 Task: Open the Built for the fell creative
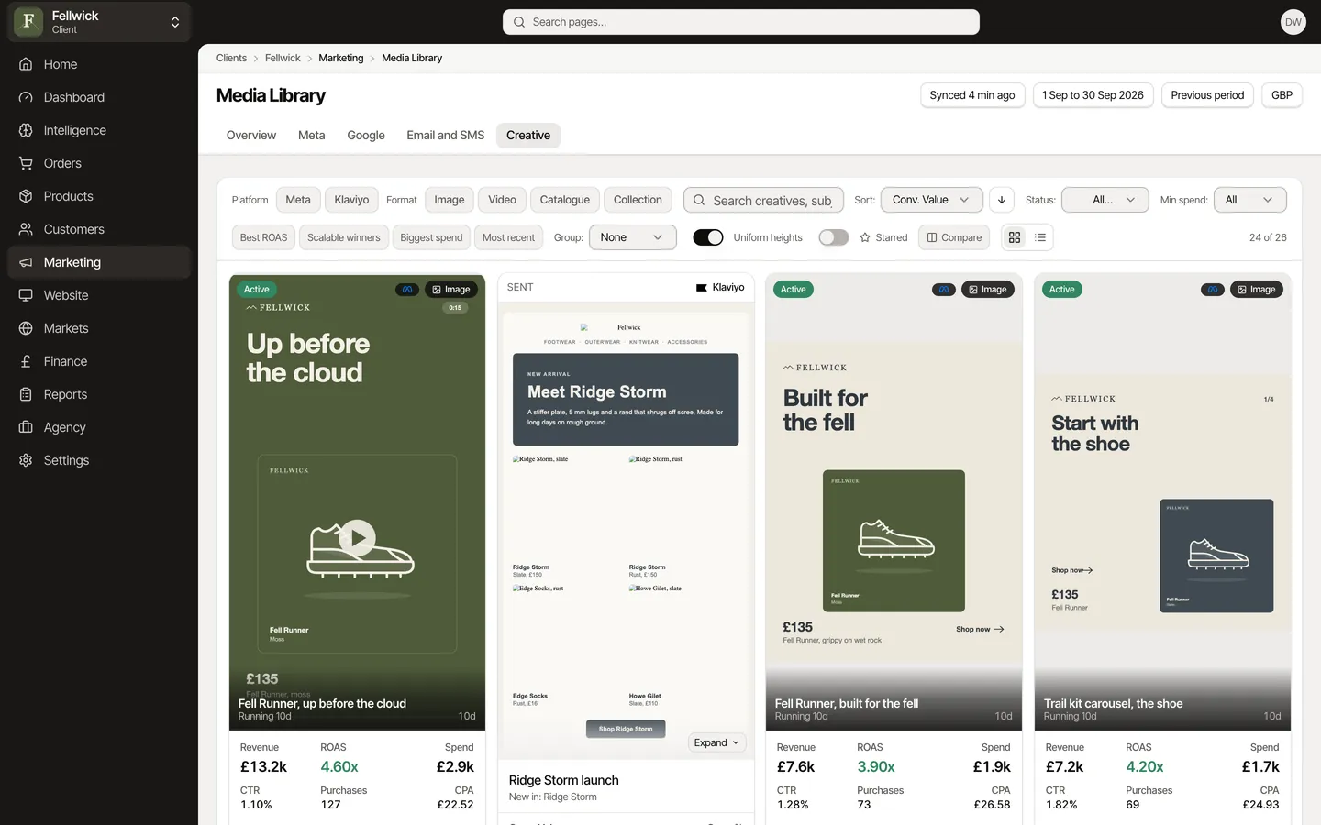[894, 501]
